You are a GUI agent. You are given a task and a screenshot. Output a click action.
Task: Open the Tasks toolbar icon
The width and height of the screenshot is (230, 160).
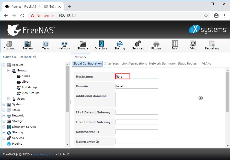(x=46, y=45)
